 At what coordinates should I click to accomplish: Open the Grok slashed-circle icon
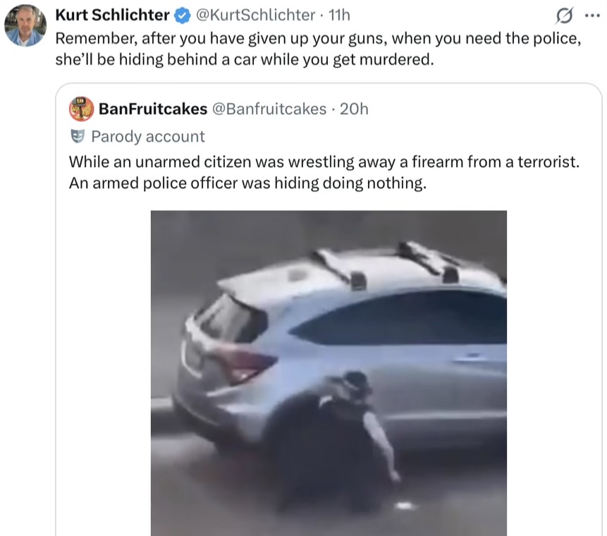(565, 14)
